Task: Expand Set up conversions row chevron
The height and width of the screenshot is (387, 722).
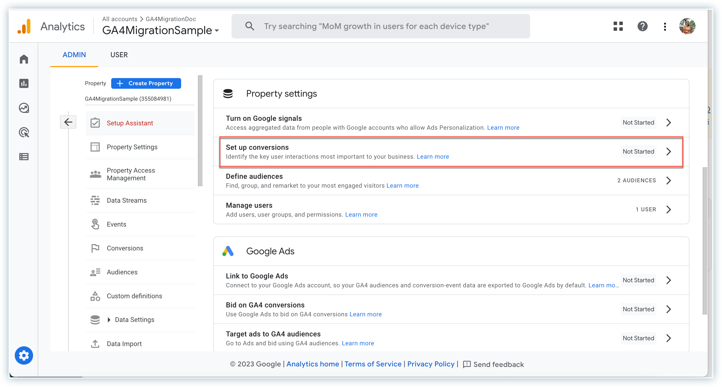Action: coord(669,152)
